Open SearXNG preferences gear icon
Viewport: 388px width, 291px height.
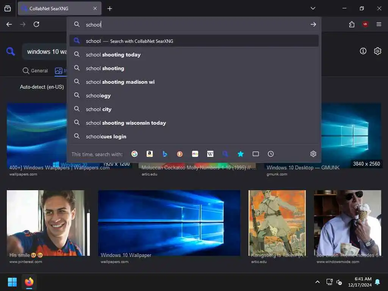click(378, 51)
